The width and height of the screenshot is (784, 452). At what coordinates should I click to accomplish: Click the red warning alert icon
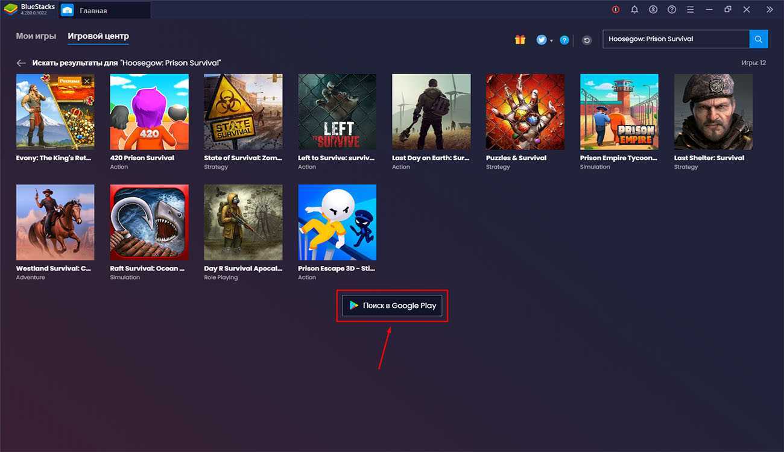pos(615,10)
